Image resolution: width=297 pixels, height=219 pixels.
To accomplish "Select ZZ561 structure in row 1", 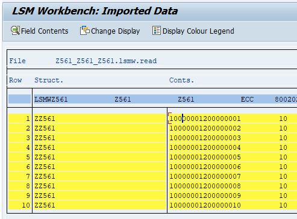I will pyautogui.click(x=45, y=119).
